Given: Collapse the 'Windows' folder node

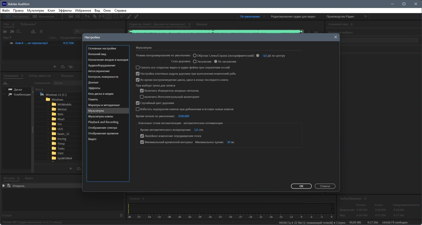Looking at the screenshot, I should (43, 99).
